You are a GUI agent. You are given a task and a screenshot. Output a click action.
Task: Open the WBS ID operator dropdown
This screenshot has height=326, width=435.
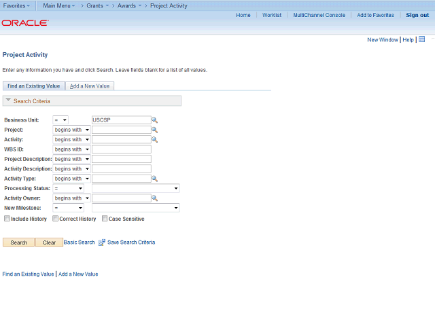point(71,149)
